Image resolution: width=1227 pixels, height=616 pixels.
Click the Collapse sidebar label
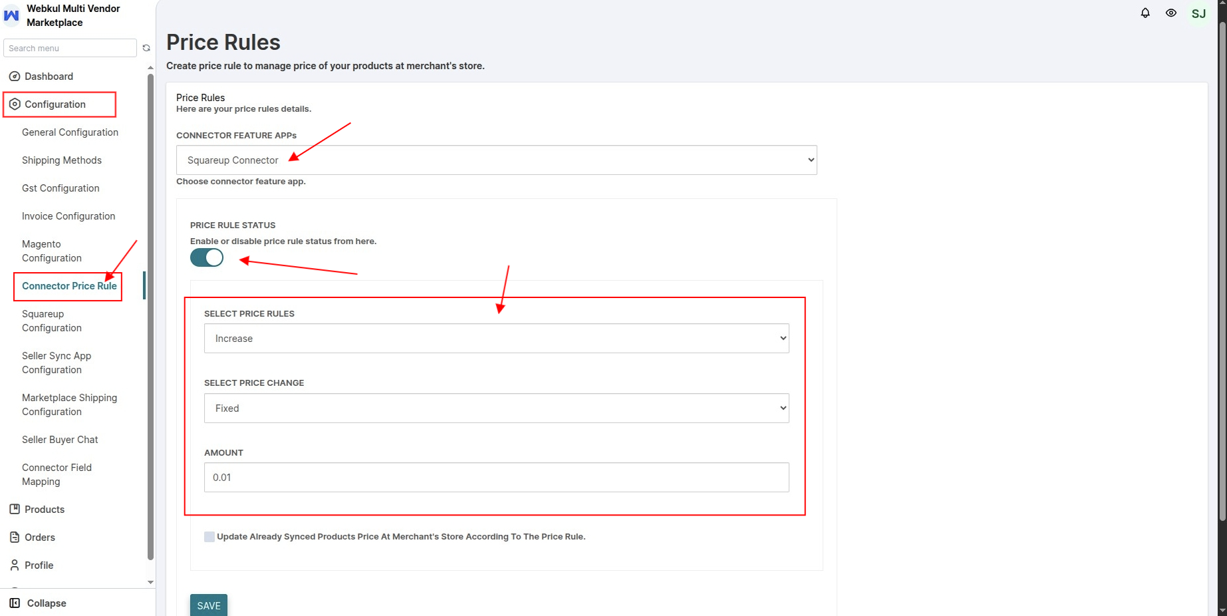(47, 603)
